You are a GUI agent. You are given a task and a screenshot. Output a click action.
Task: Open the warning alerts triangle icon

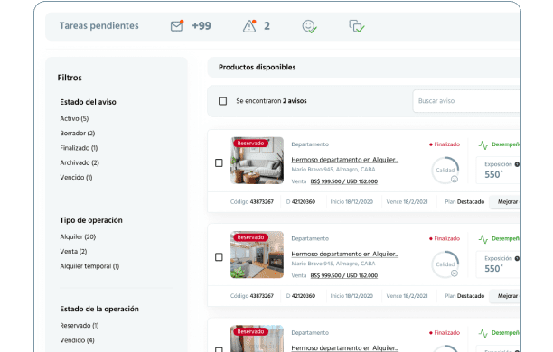tap(249, 26)
